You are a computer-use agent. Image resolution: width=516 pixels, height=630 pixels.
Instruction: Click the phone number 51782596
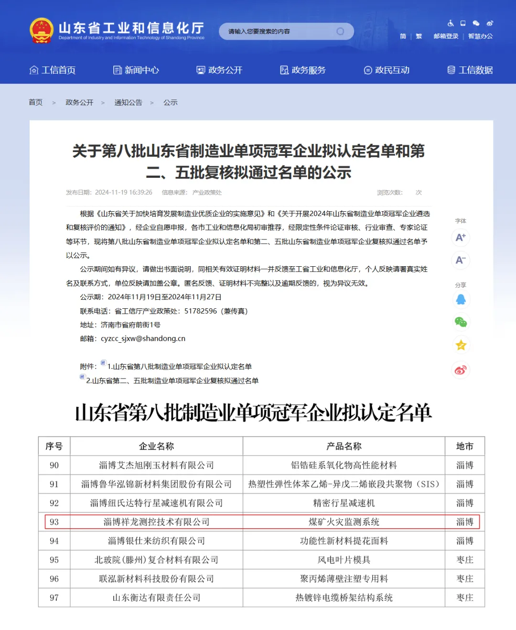(x=201, y=311)
